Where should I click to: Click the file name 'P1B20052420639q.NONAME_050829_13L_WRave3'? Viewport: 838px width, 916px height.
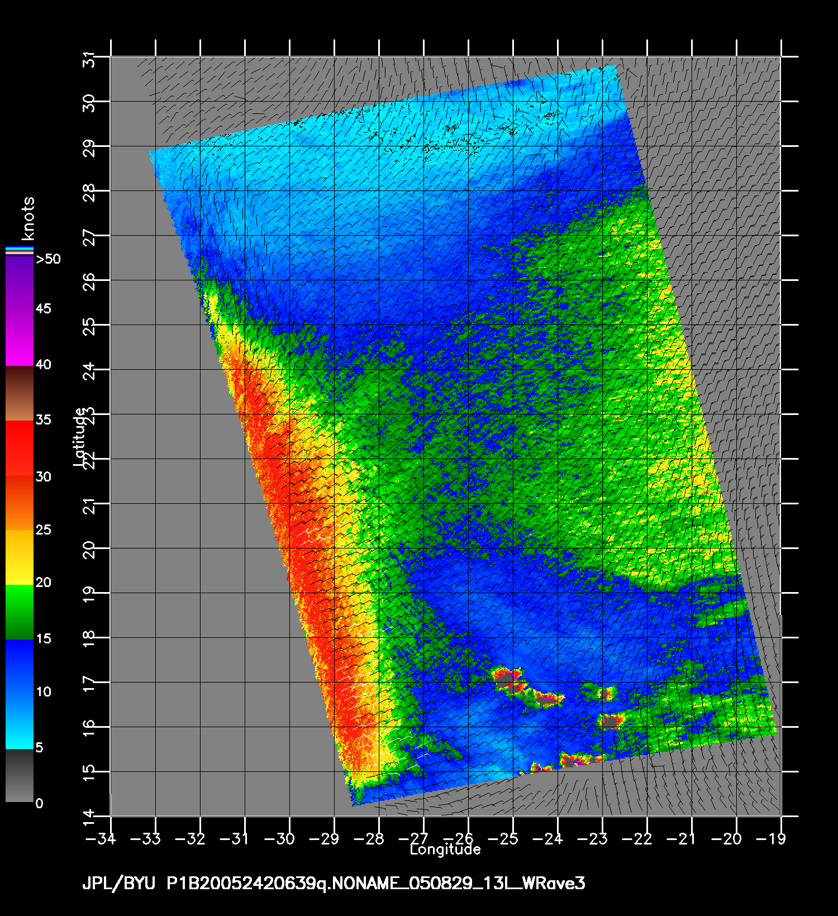click(x=377, y=884)
